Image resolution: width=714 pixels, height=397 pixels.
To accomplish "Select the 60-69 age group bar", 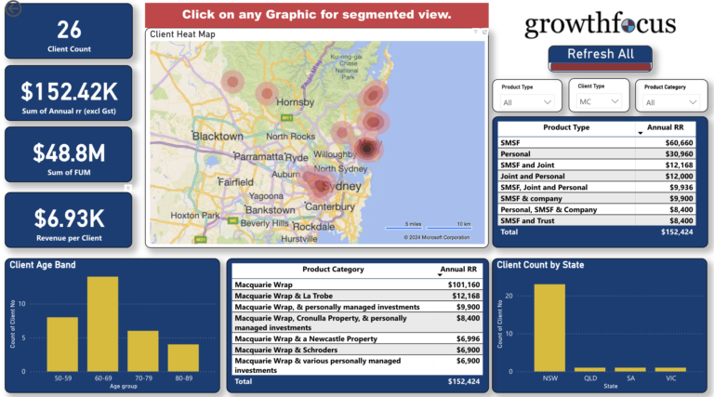I will (102, 322).
